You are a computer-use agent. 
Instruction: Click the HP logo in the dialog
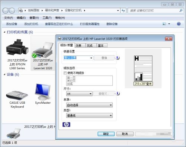click(66, 124)
